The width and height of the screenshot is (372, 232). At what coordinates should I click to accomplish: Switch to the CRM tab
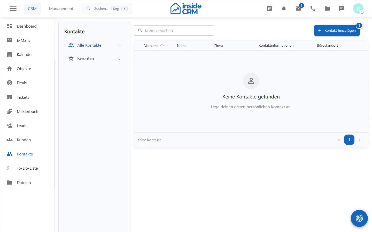tap(32, 9)
